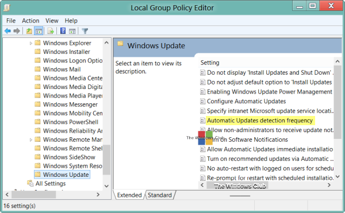Image resolution: width=345 pixels, height=213 pixels.
Task: Click the settings list vertical scrollbar thumb
Action: click(x=338, y=102)
